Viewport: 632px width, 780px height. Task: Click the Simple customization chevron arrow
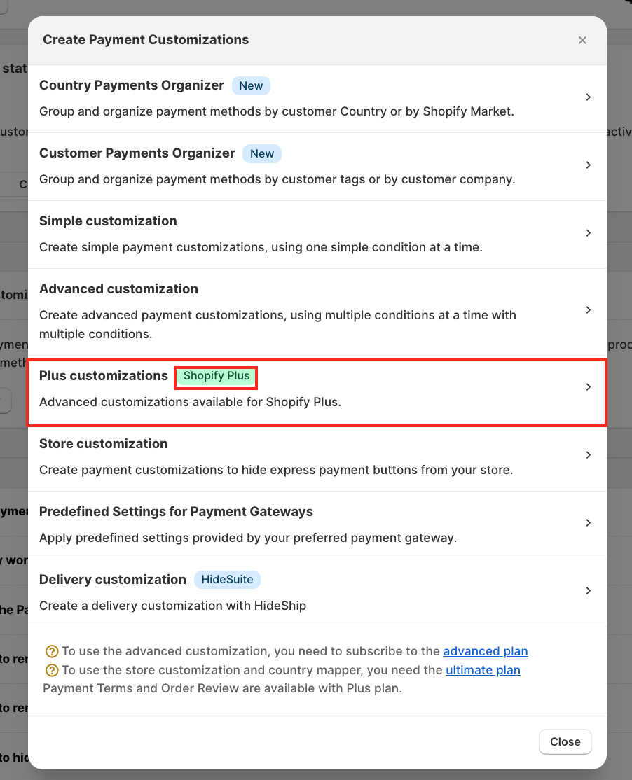tap(589, 233)
